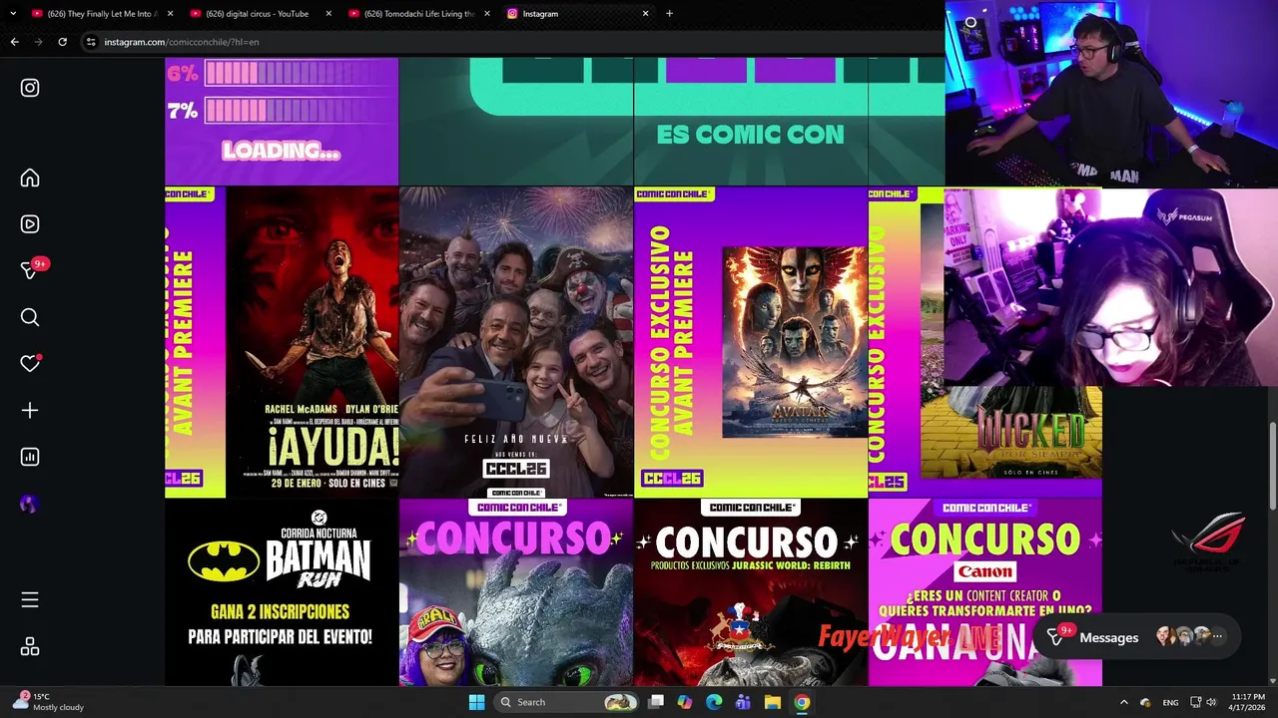Screen dimensions: 1278x718
Task: Open the More hamburger menu
Action: (30, 599)
